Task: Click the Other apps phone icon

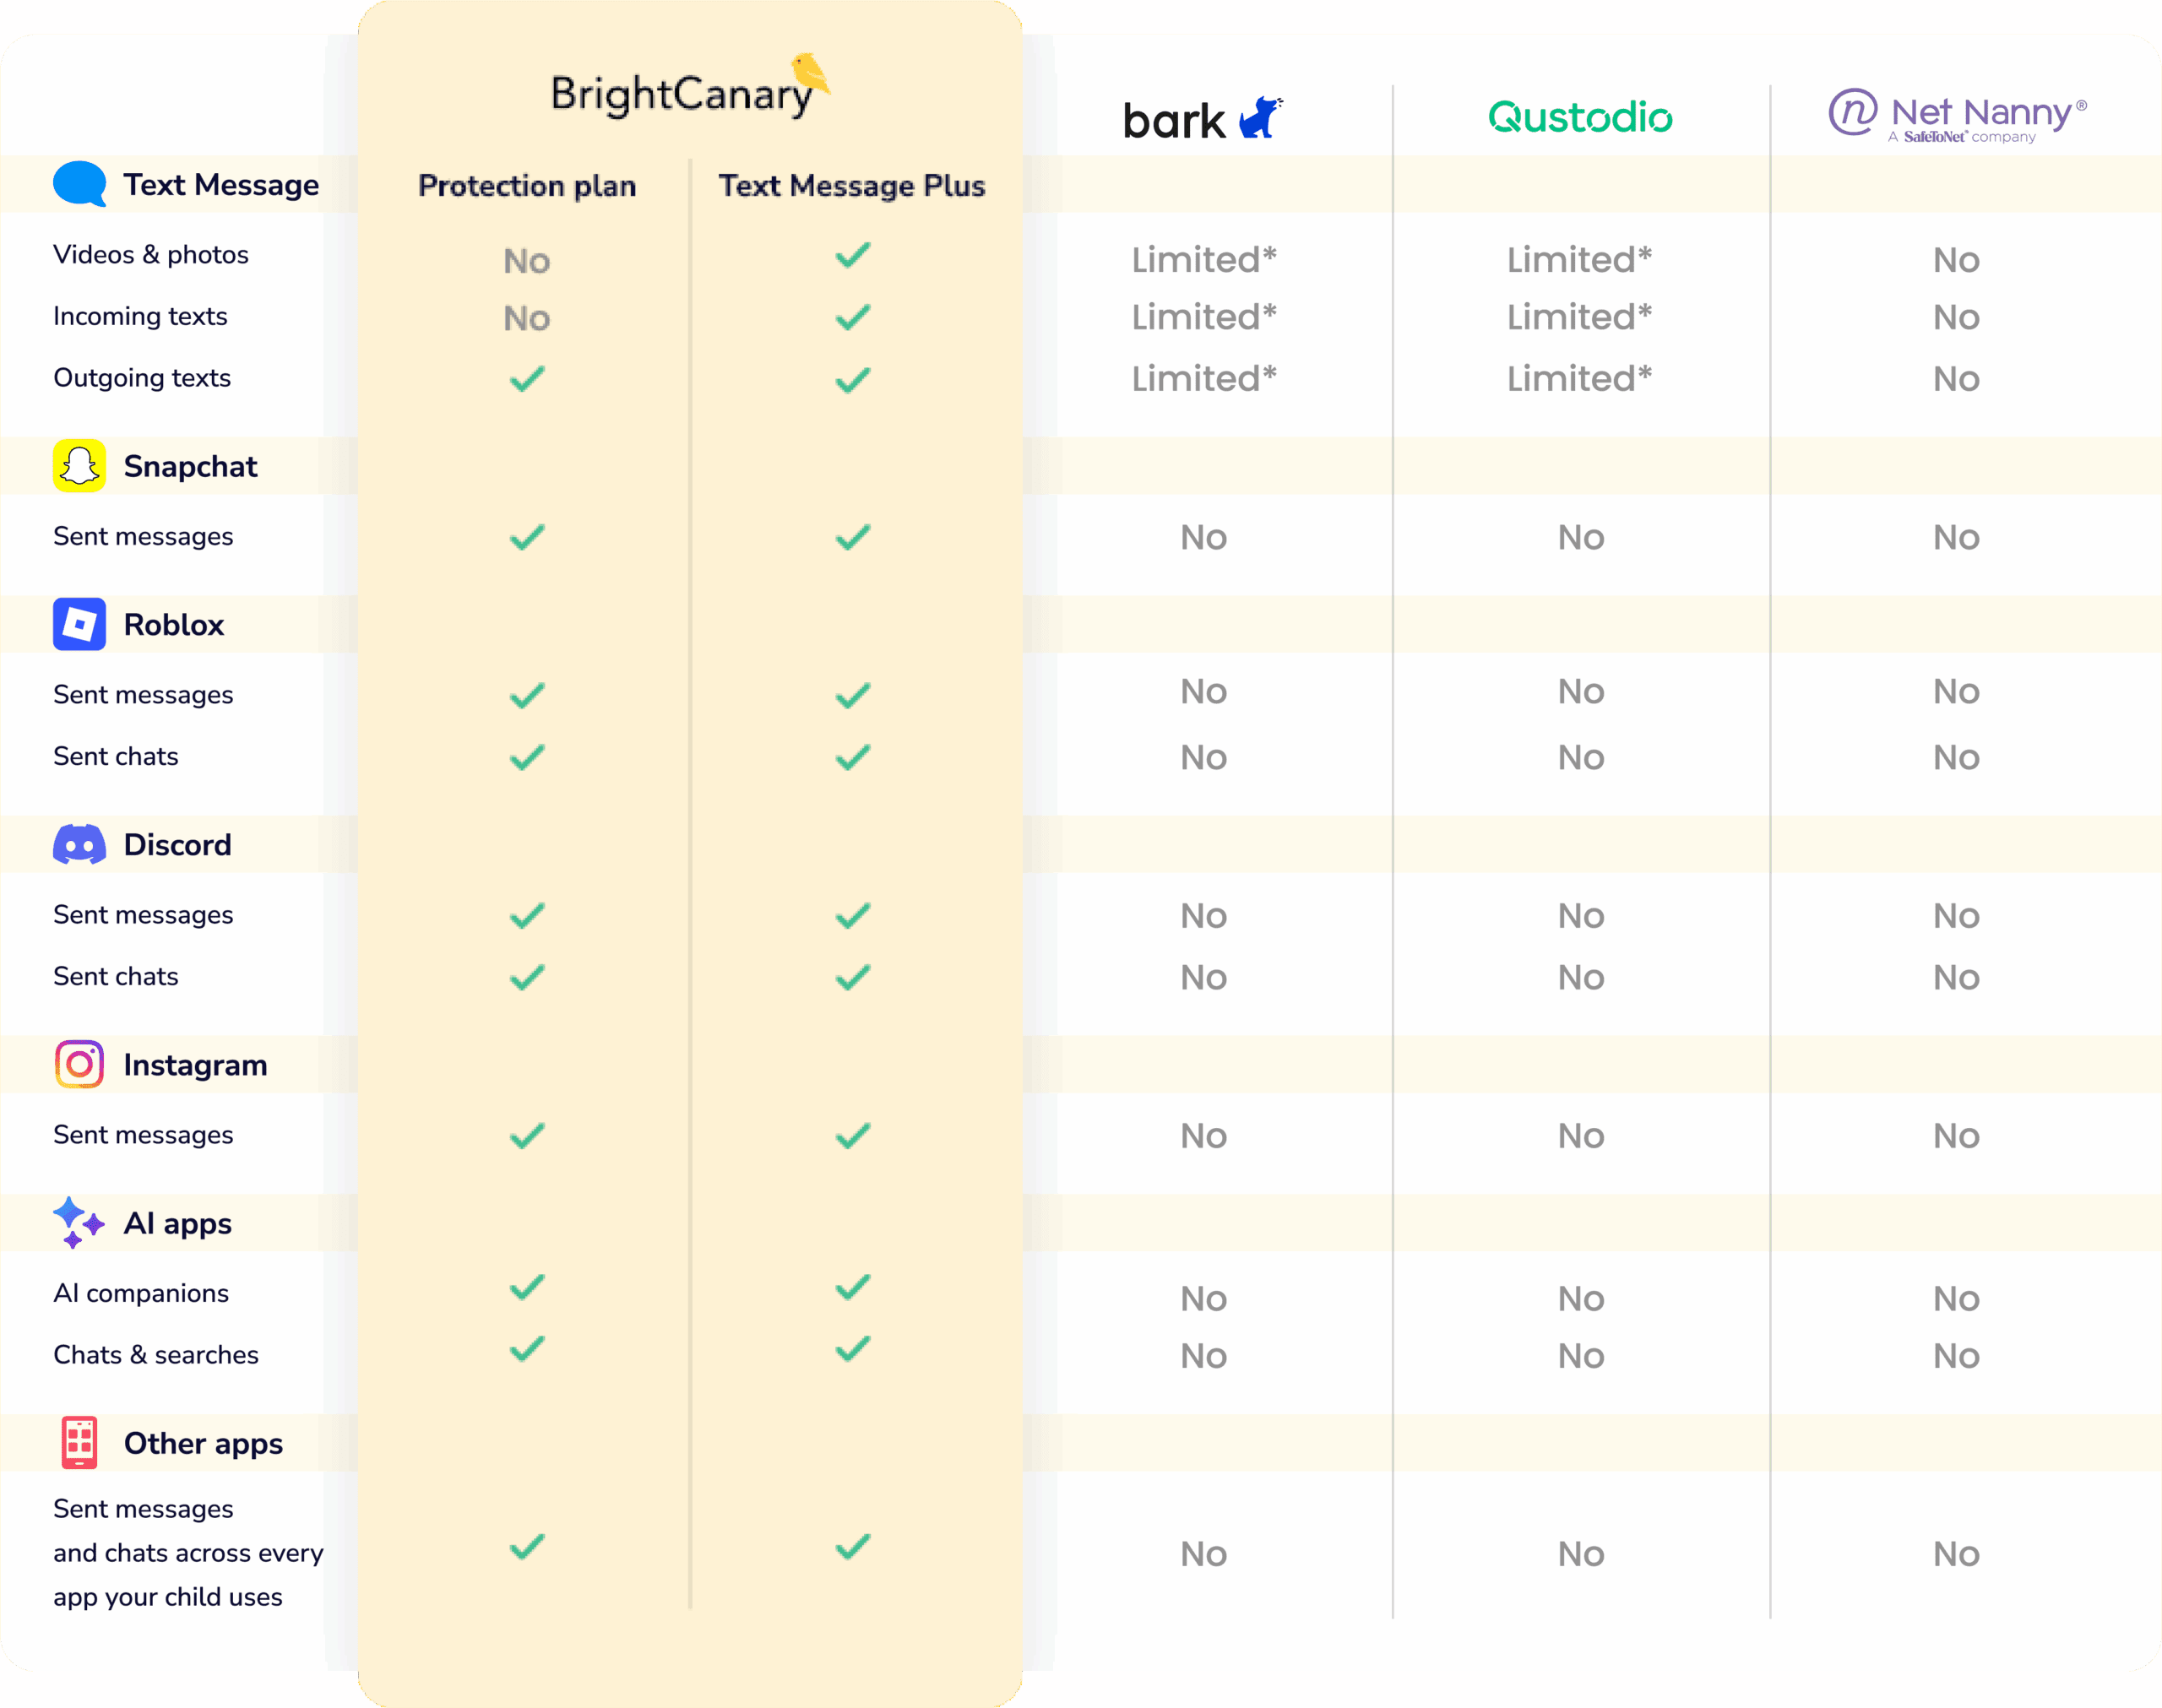Action: pos(79,1442)
